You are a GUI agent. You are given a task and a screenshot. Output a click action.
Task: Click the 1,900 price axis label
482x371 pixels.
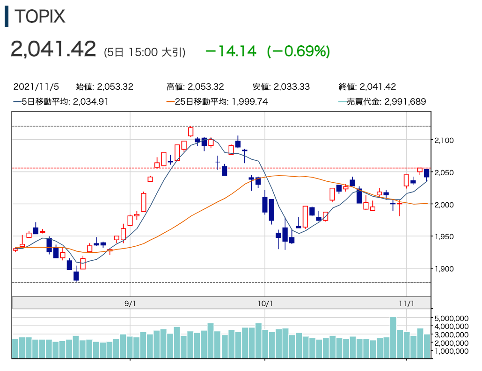[444, 269]
